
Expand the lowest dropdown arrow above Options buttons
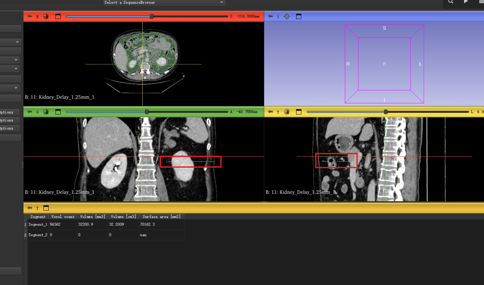coord(16,88)
